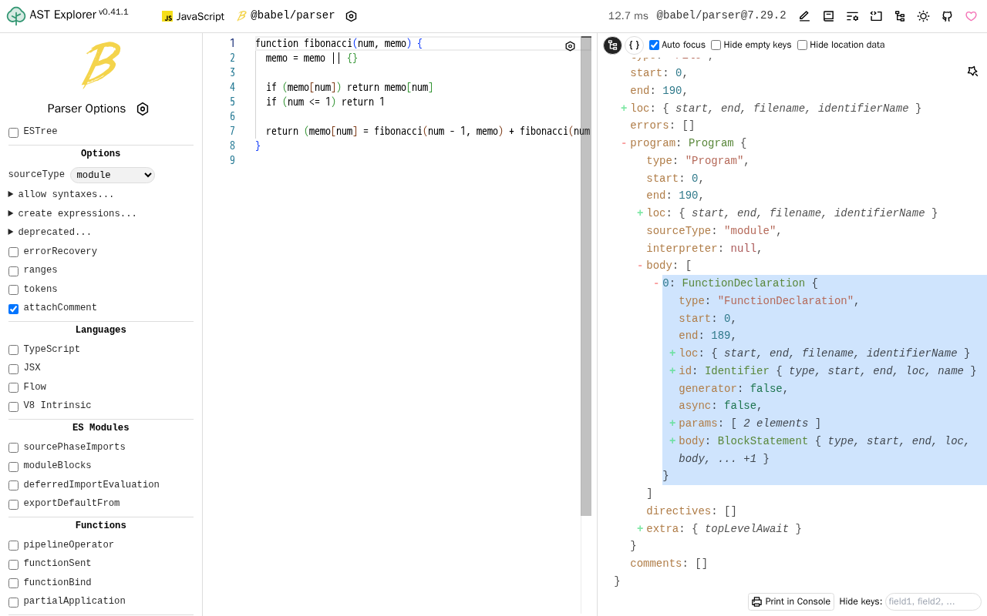Click the Print in Console button

pos(791,601)
